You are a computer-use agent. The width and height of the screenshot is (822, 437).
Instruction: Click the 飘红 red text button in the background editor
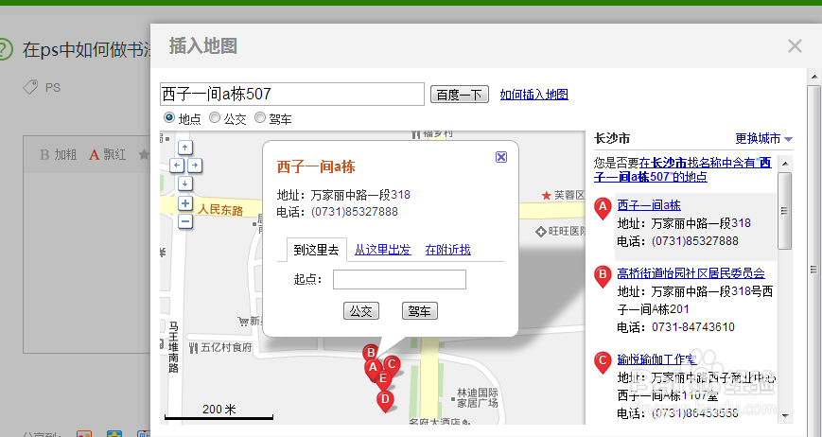click(108, 154)
